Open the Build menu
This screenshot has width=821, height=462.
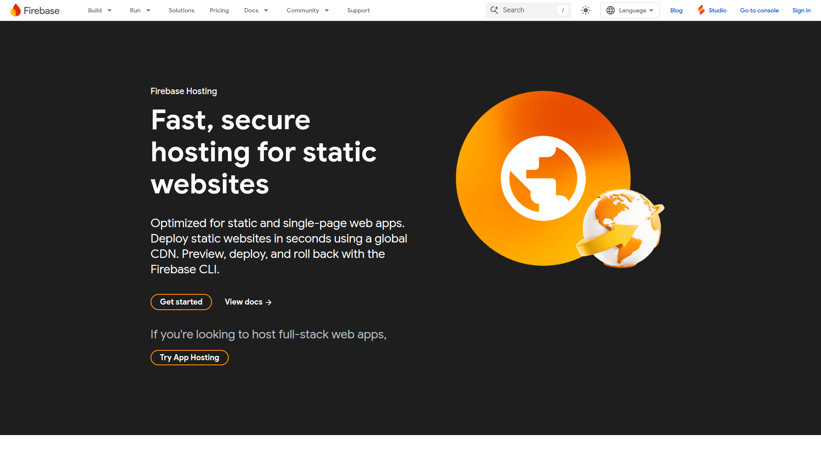coord(95,10)
